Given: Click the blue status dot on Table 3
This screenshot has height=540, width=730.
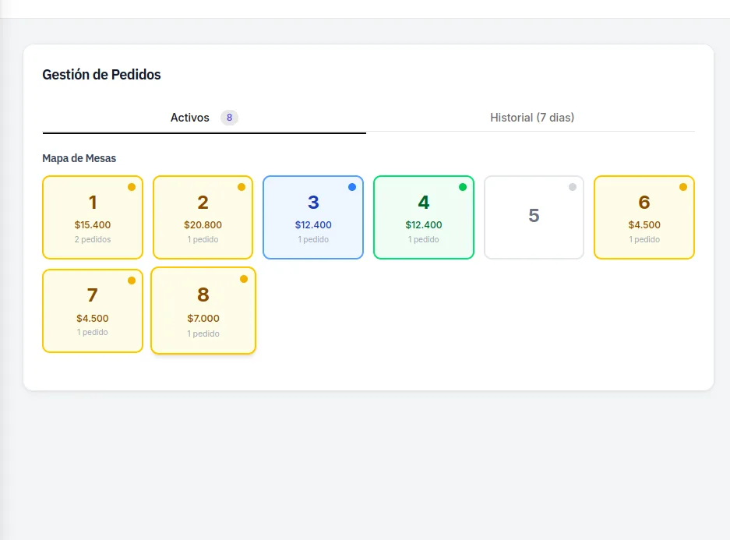Looking at the screenshot, I should click(x=352, y=186).
